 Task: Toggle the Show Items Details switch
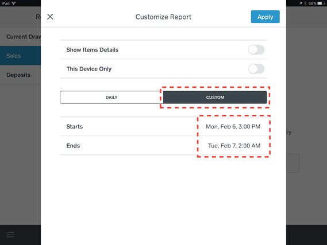(256, 50)
